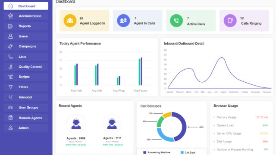
Task: Click the Recent Agents heading
Action: pyautogui.click(x=70, y=105)
